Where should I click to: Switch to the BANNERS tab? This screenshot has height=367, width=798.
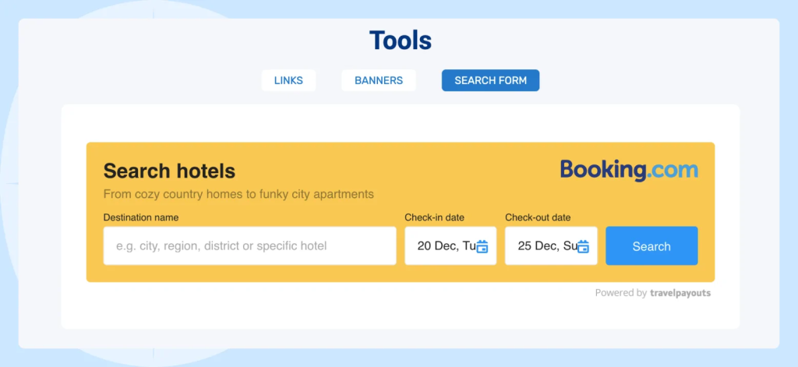pyautogui.click(x=379, y=80)
